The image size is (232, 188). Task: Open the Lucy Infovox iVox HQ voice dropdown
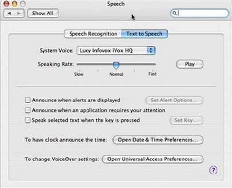click(116, 51)
